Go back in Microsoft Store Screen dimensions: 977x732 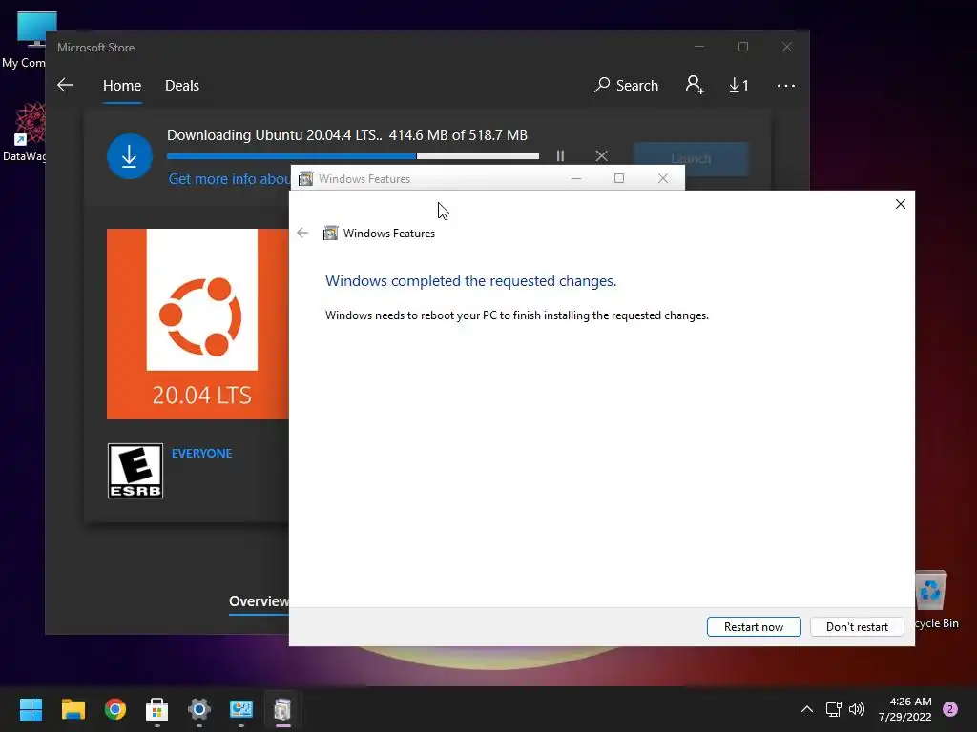[x=65, y=85]
